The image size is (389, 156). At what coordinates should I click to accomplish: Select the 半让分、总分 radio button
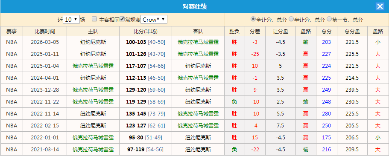(x=291, y=19)
